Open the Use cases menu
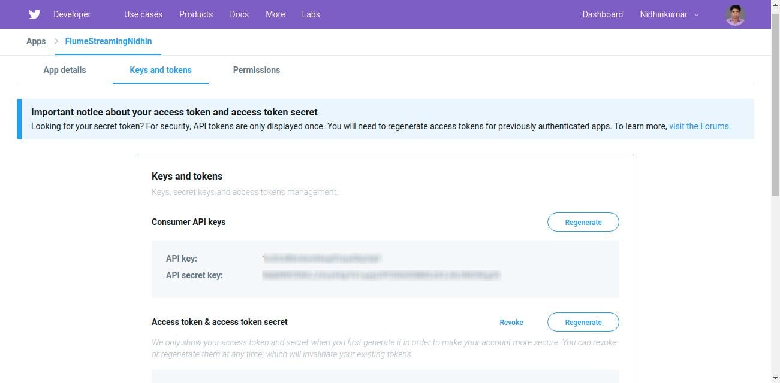Viewport: 780px width, 383px height. [143, 14]
